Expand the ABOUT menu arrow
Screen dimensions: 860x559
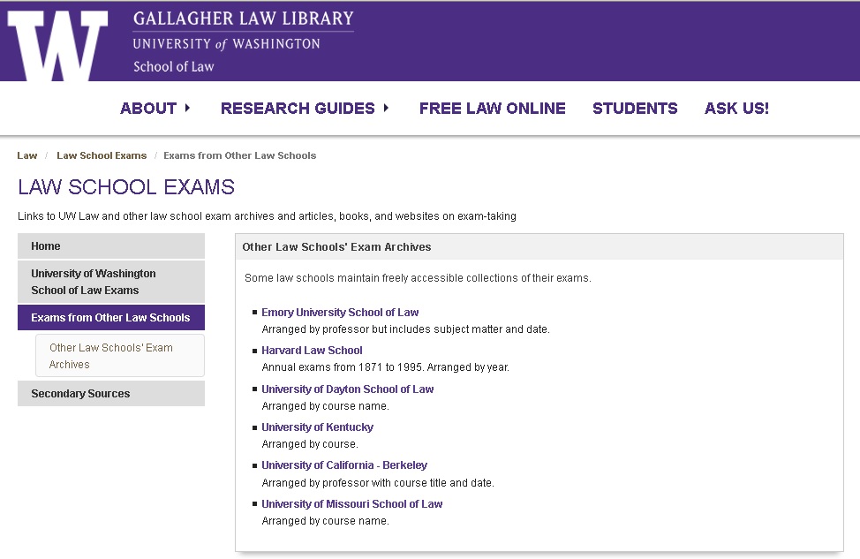pyautogui.click(x=187, y=108)
